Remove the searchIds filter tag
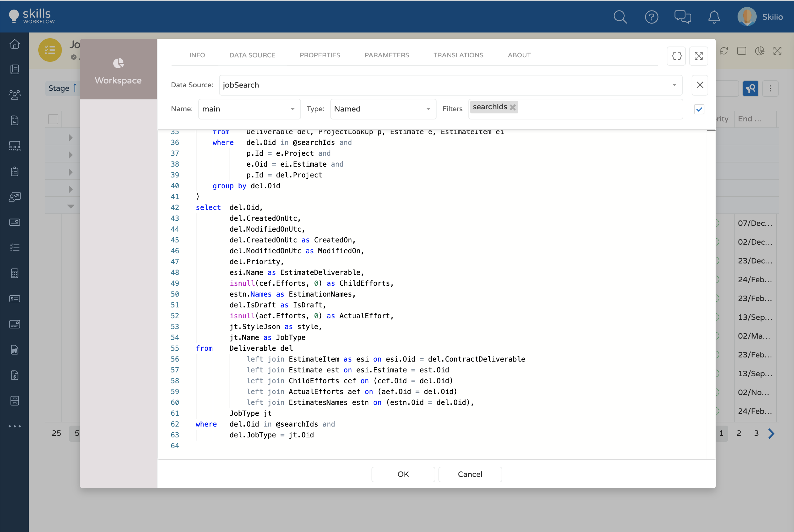The image size is (794, 532). 512,107
